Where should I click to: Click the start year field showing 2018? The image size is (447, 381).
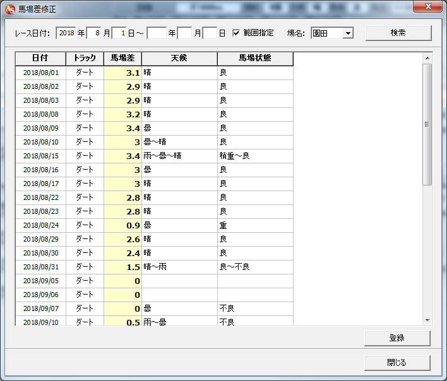(66, 33)
